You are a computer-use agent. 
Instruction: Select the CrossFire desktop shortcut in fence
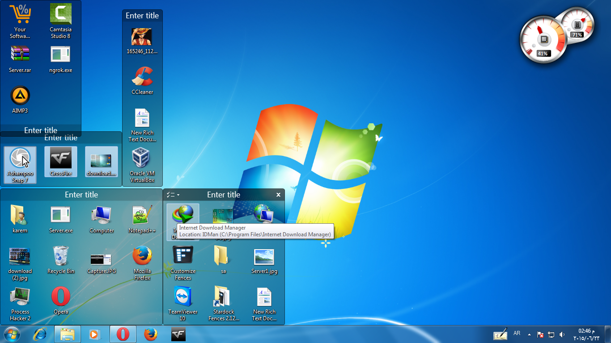click(61, 162)
